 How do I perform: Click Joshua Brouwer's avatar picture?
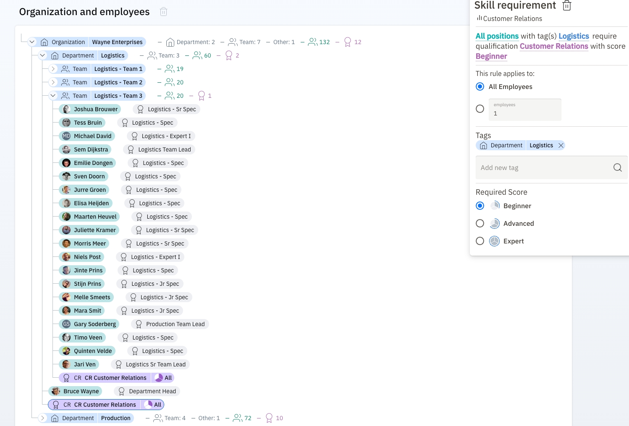[x=66, y=109]
